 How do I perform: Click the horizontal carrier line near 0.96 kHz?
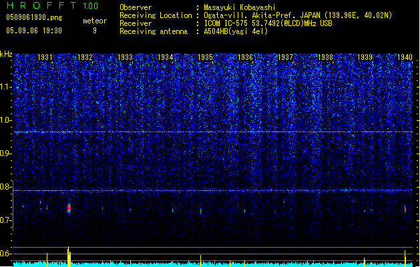pos(213,132)
